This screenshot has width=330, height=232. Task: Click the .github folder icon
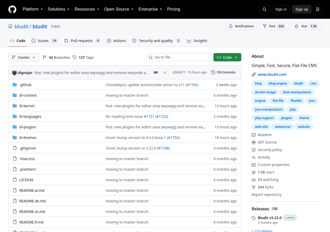(15, 85)
